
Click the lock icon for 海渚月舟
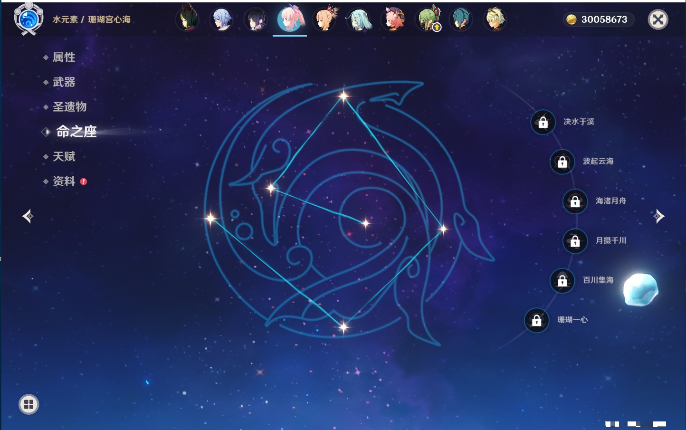point(575,201)
